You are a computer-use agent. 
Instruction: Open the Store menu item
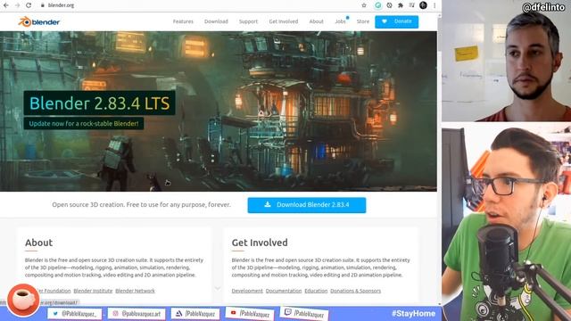(x=363, y=21)
